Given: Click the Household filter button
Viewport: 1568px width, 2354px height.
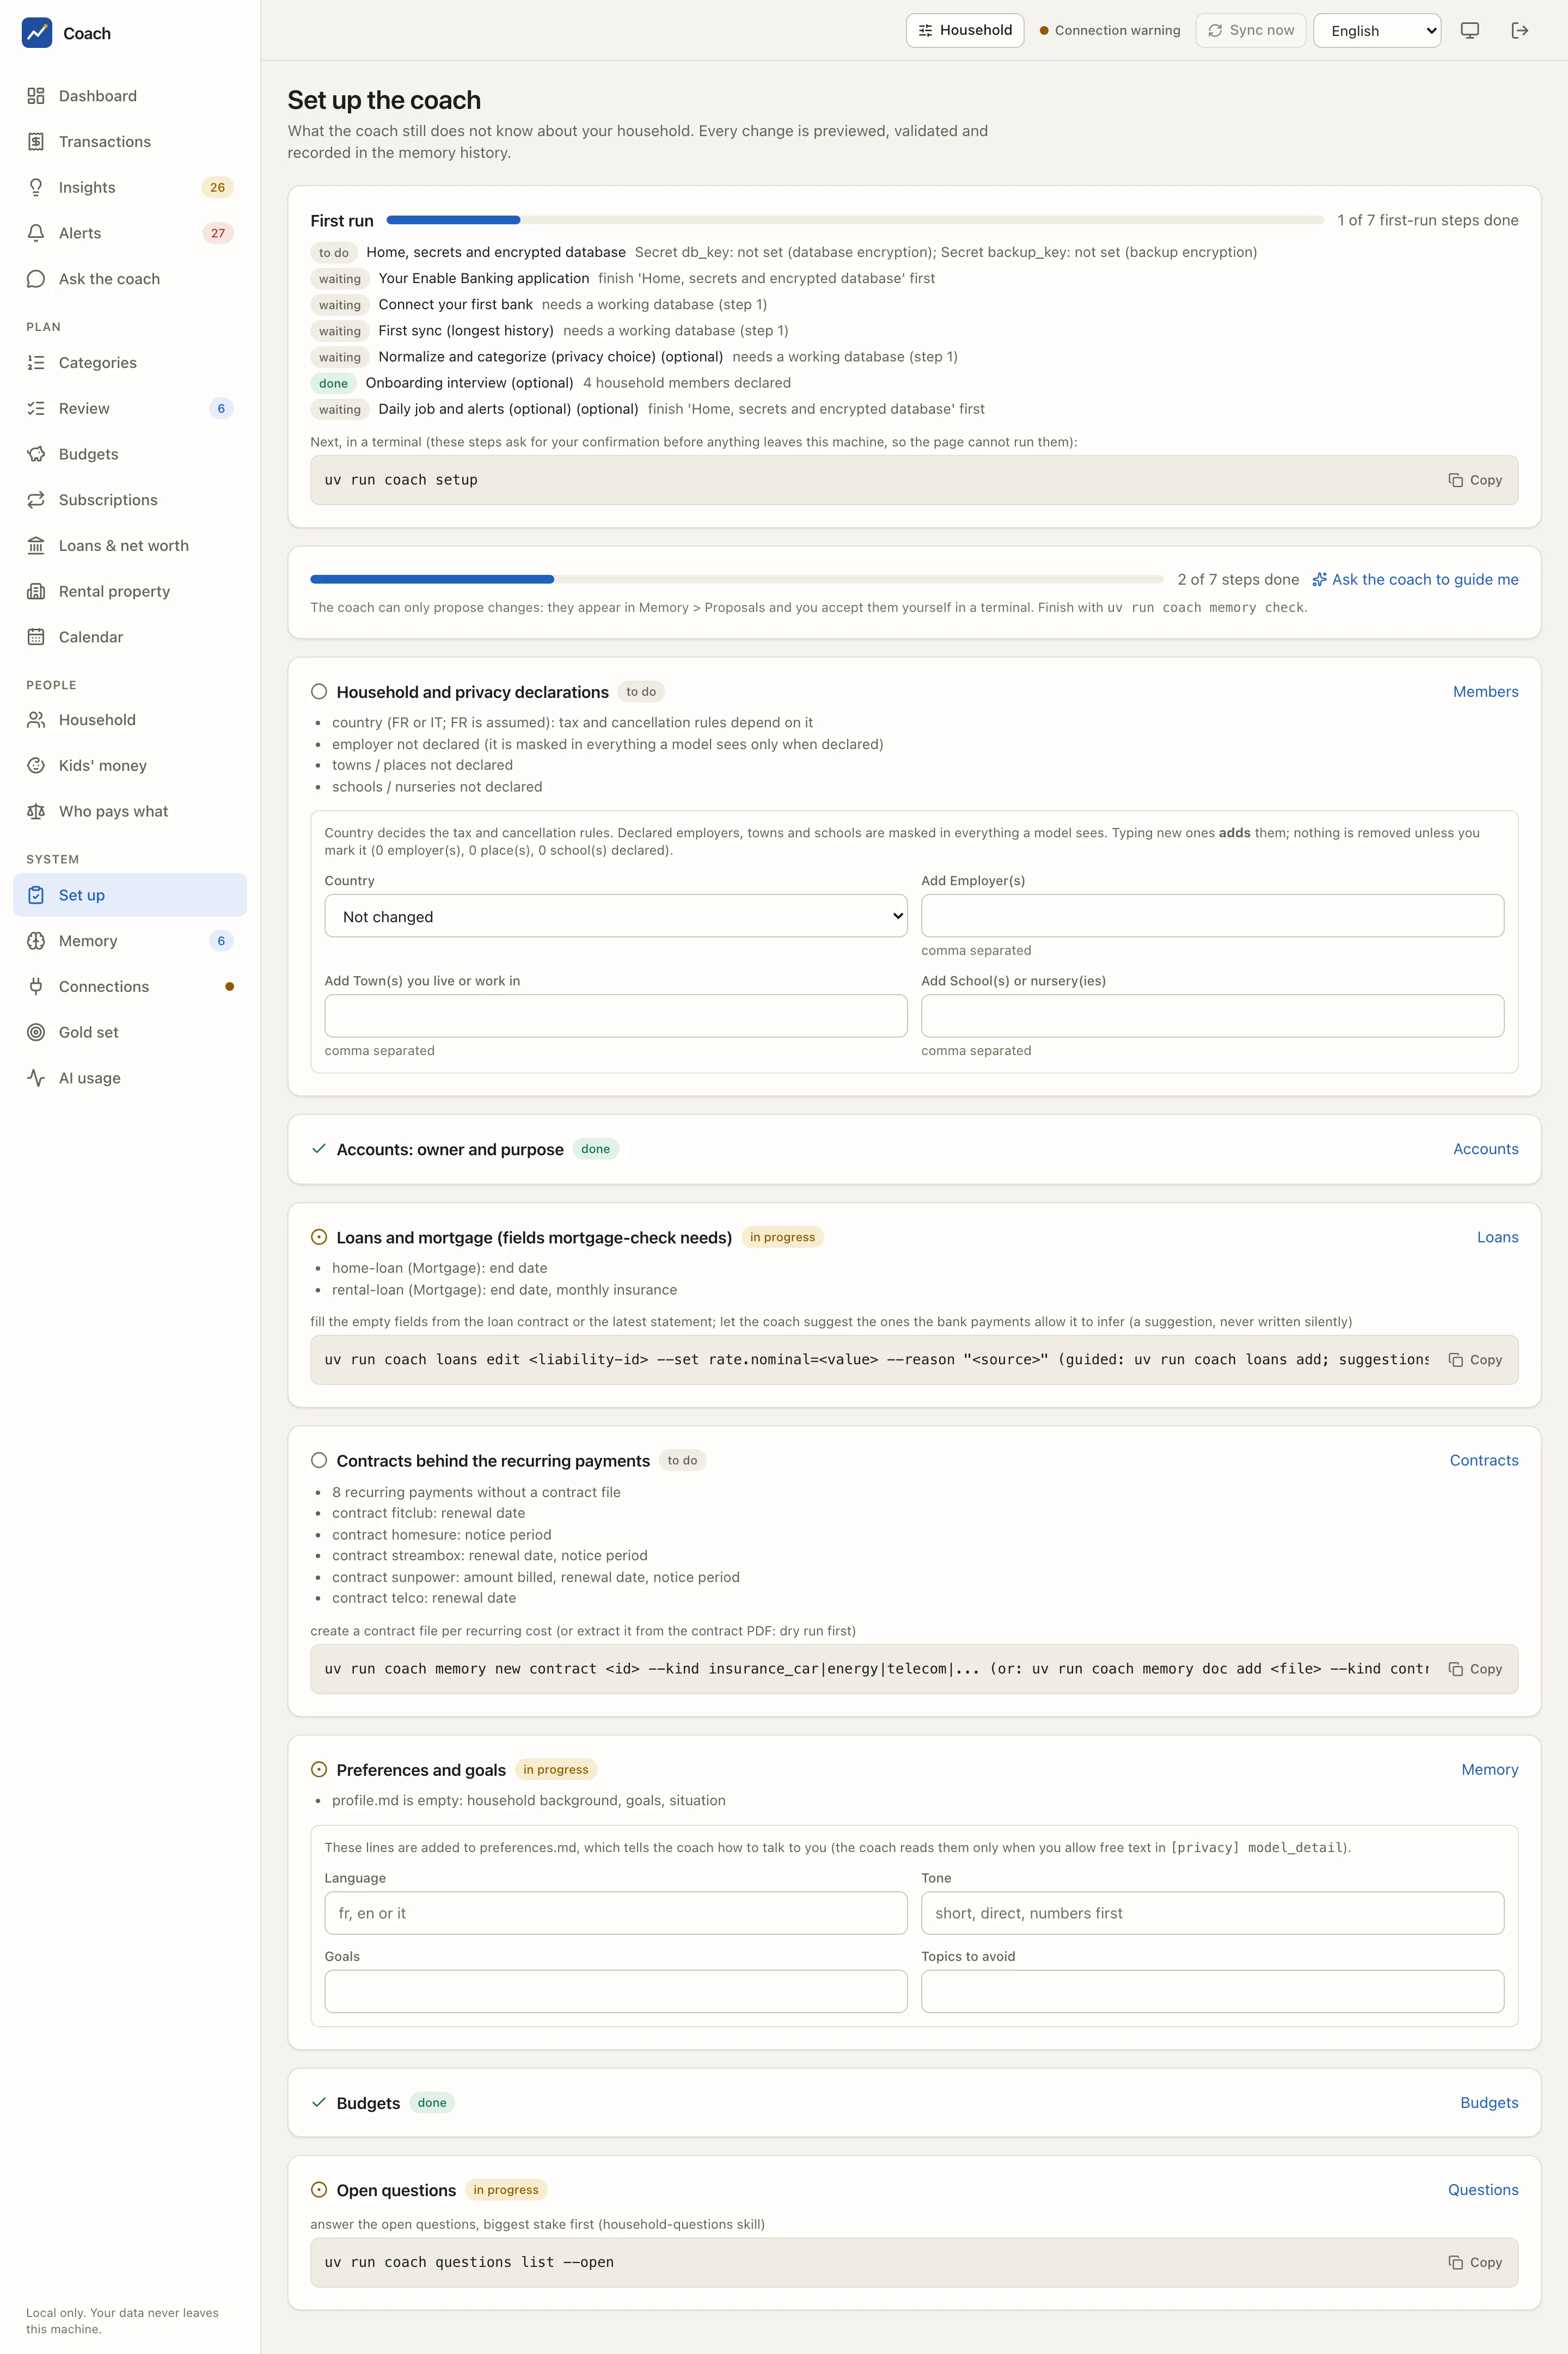Looking at the screenshot, I should coord(965,30).
